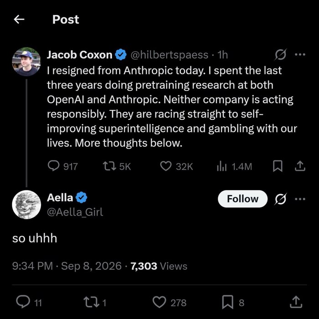Repost Aella's post with 1 repost
319x319 pixels.
(95, 302)
